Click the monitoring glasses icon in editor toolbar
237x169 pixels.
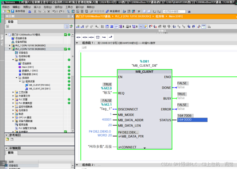tap(204, 27)
